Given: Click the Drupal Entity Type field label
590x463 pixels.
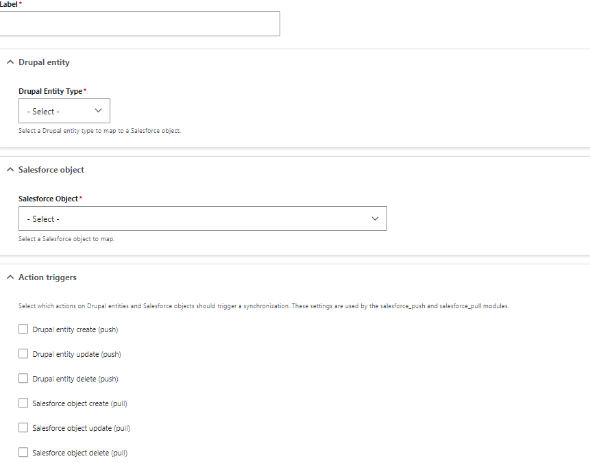Looking at the screenshot, I should 51,91.
